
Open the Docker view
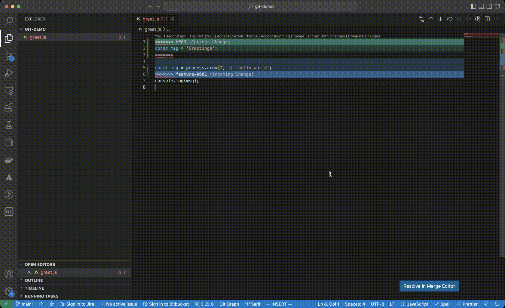(9, 160)
